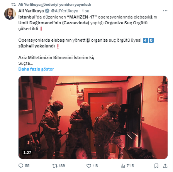The image size is (173, 172).
Task: Bookmark this post with the bookmark icon
Action: coord(156,166)
